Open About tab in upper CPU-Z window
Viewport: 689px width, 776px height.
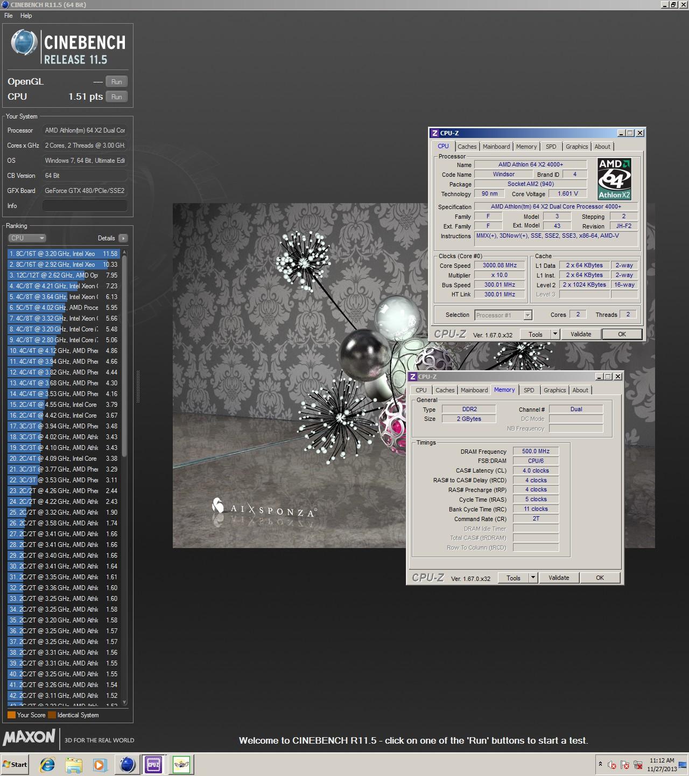coord(602,147)
